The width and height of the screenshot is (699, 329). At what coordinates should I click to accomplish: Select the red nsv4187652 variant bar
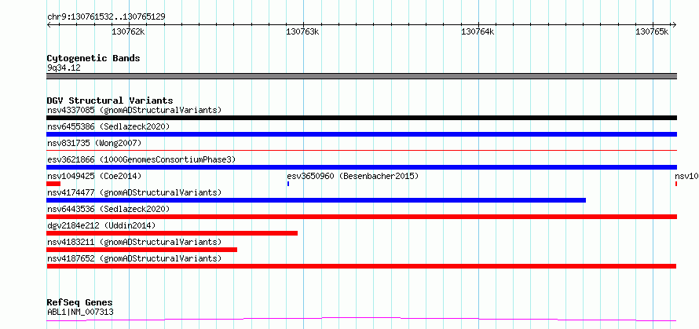pos(361,266)
